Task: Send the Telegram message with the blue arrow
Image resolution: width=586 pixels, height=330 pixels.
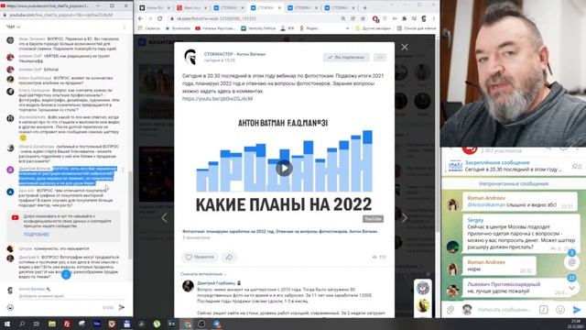Action: (x=577, y=310)
